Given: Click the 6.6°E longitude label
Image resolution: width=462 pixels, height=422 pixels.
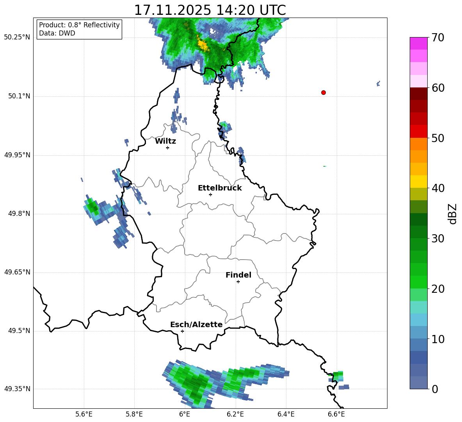Looking at the screenshot, I should pos(336,415).
